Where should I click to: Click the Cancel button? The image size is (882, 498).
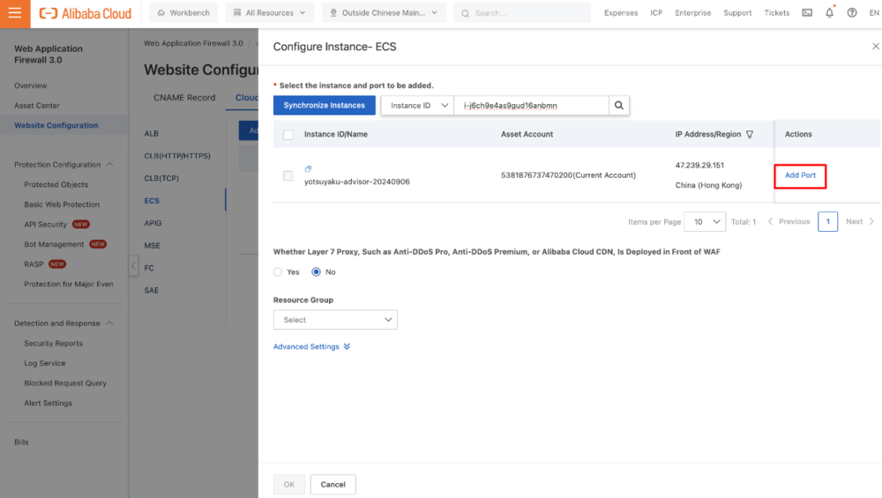click(x=333, y=485)
